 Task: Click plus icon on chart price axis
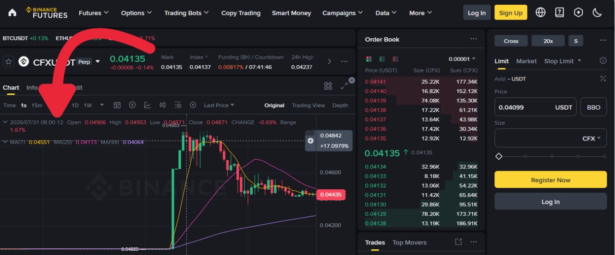310,141
